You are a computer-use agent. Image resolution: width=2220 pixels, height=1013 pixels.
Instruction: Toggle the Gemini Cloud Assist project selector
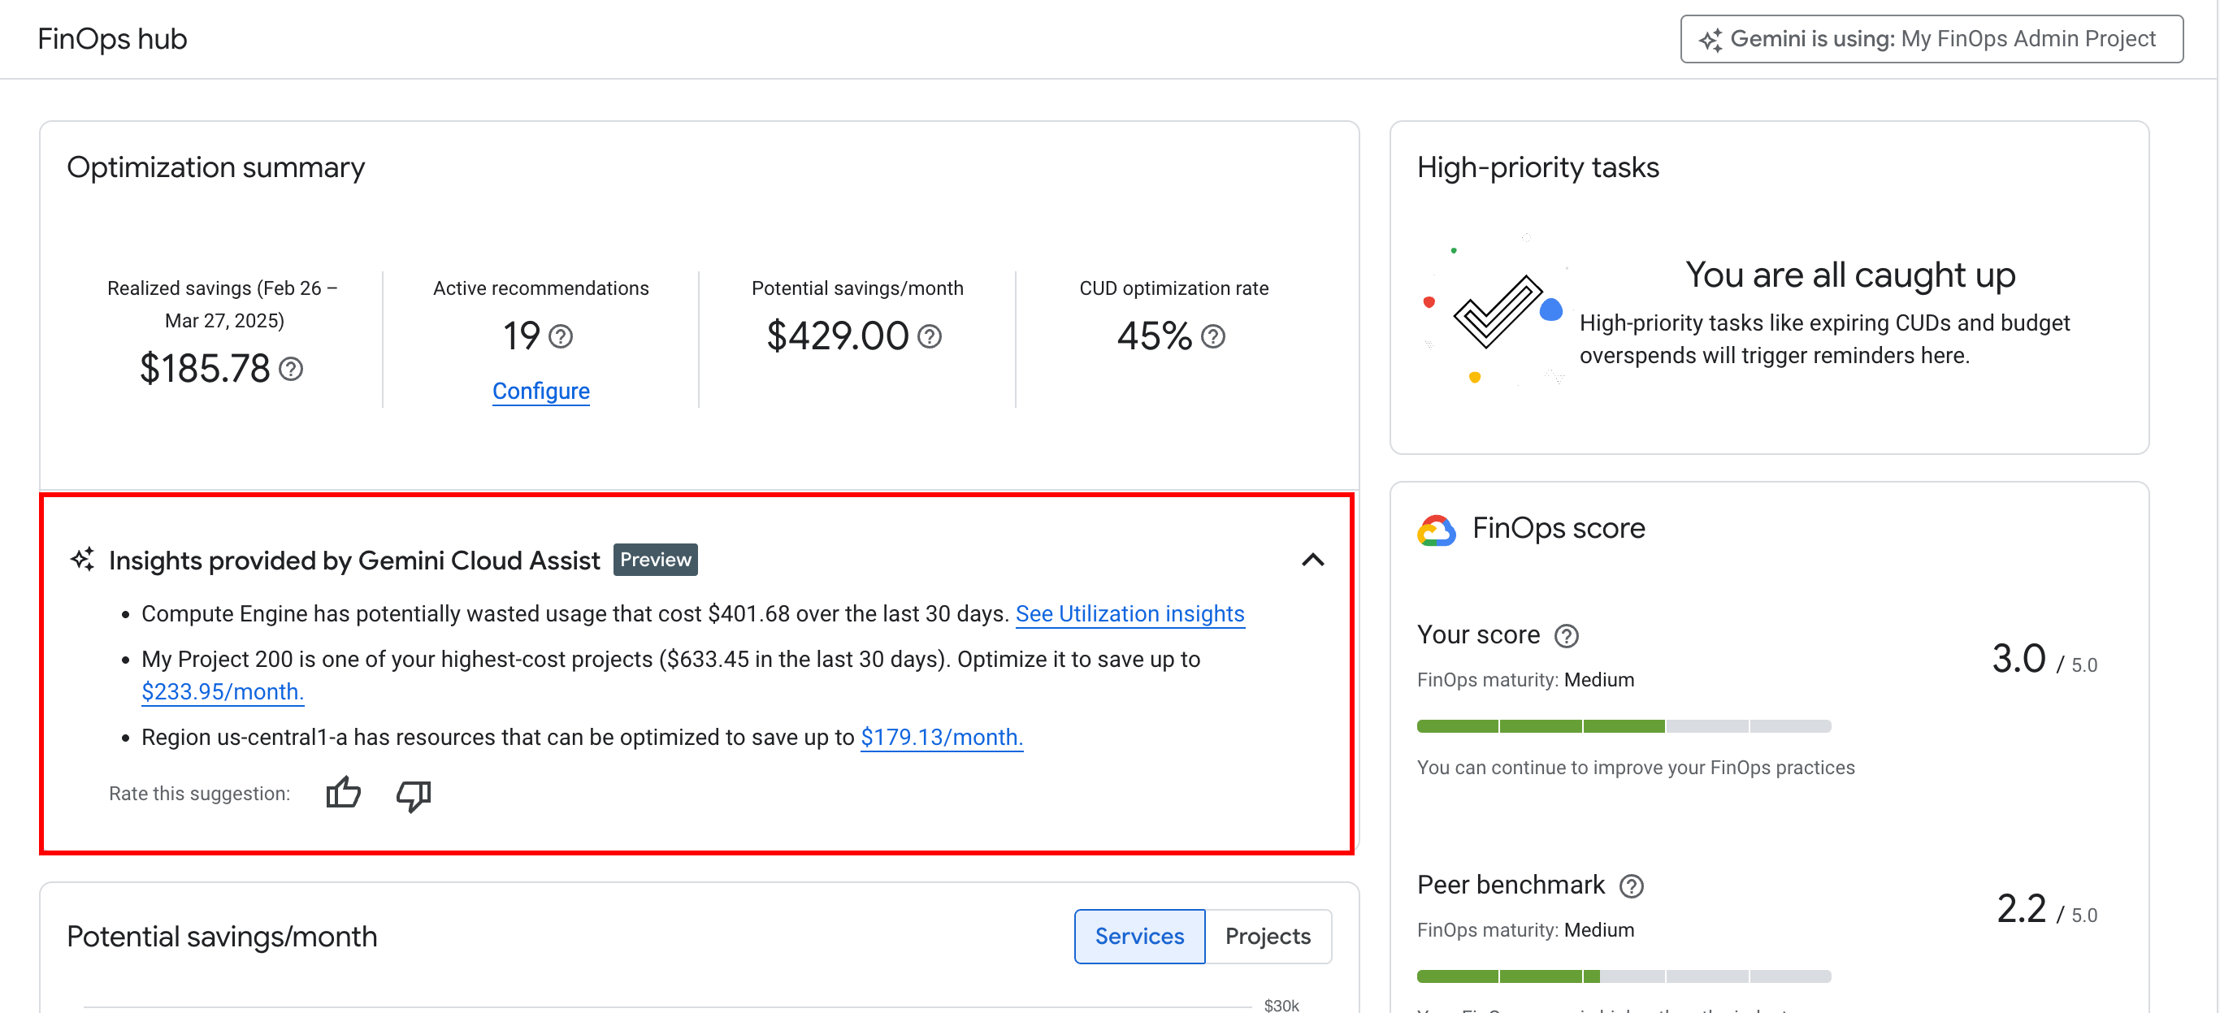click(x=1931, y=38)
